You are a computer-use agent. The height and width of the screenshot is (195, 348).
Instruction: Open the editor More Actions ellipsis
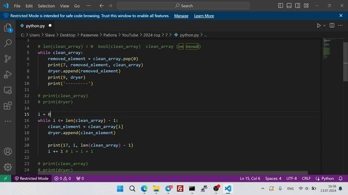pyautogui.click(x=340, y=25)
